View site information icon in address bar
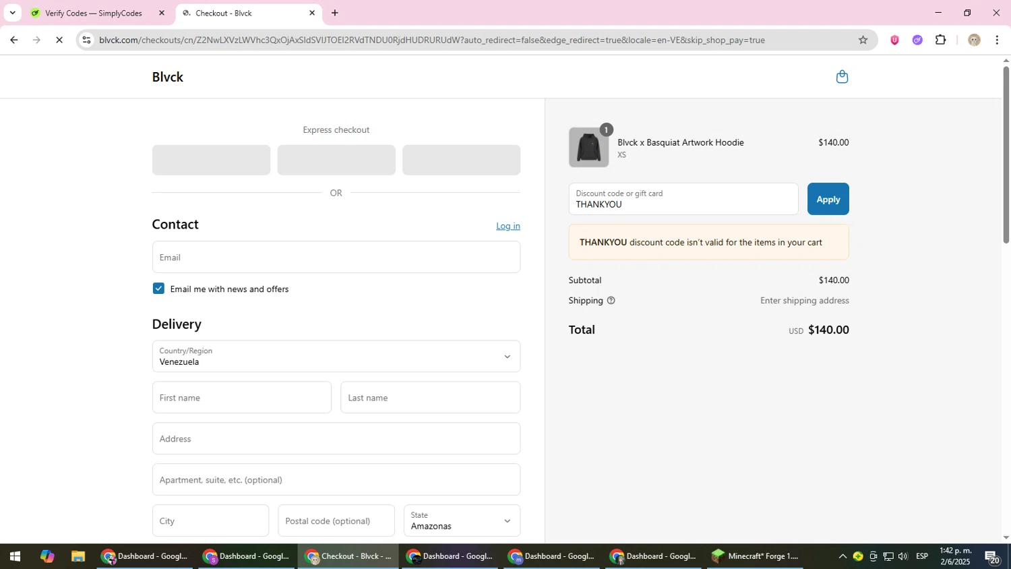The width and height of the screenshot is (1011, 569). click(x=86, y=40)
